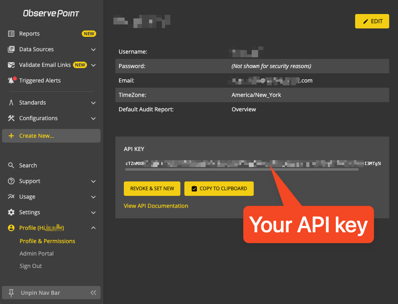The height and width of the screenshot is (304, 398).
Task: Click the Default Audit Report: label
Action: (146, 109)
